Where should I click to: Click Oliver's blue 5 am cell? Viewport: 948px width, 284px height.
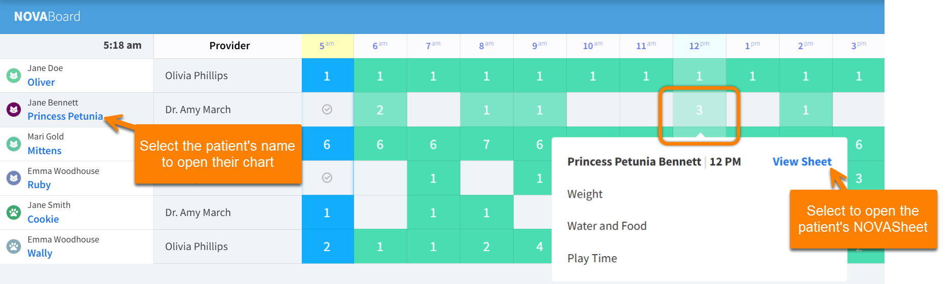[x=327, y=76]
